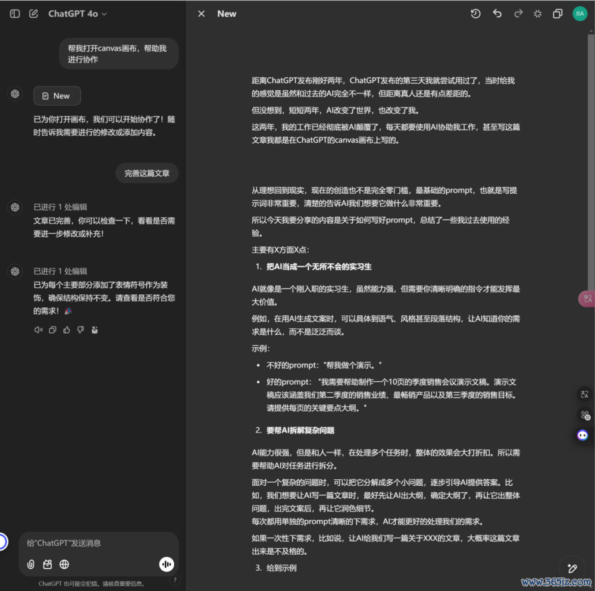Give thumbs down to last response
595x591 pixels.
point(80,330)
